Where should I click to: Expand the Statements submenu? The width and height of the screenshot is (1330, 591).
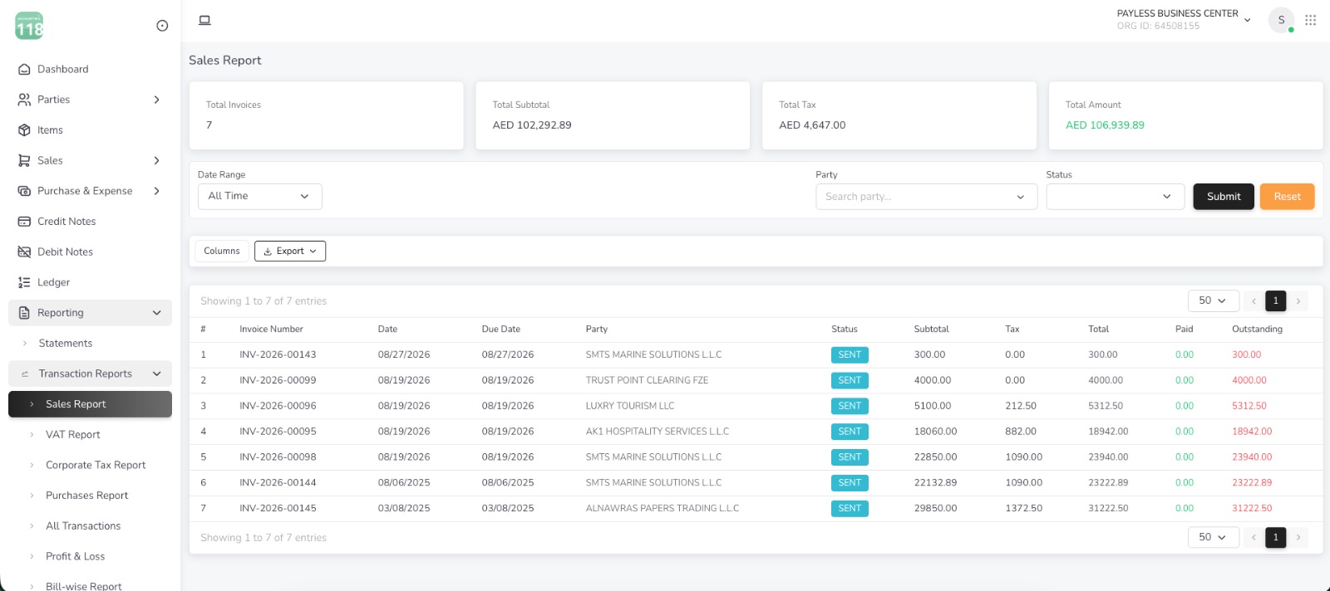90,344
